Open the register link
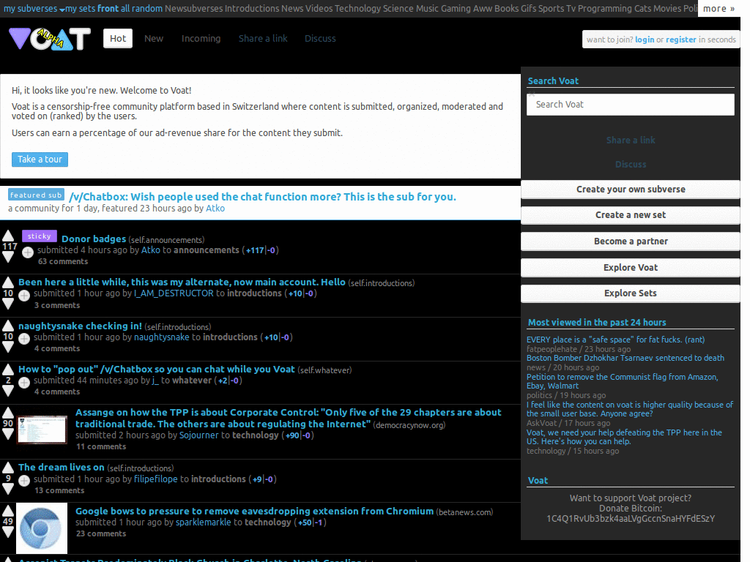The image size is (750, 562). tap(680, 40)
